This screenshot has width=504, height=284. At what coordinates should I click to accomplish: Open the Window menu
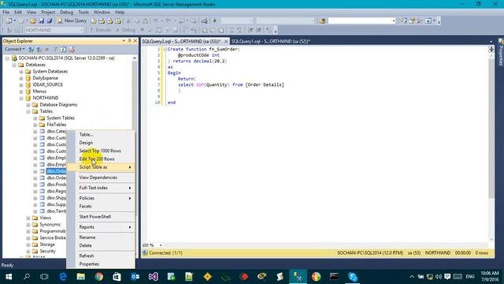click(102, 12)
